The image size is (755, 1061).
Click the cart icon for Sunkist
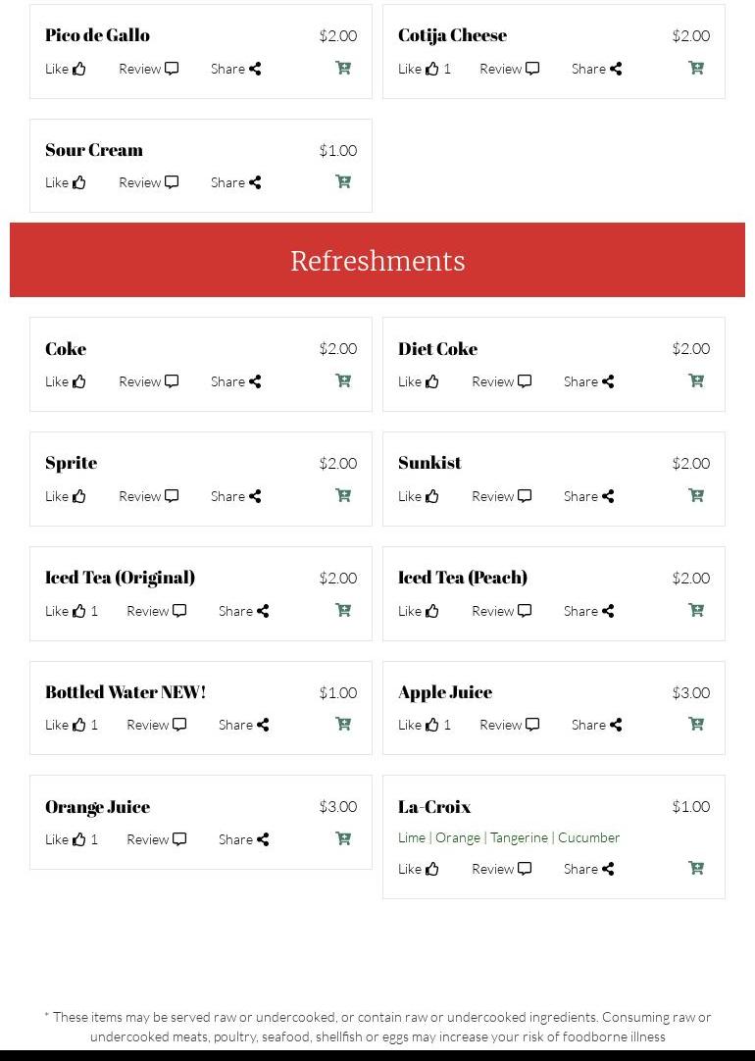tap(696, 495)
